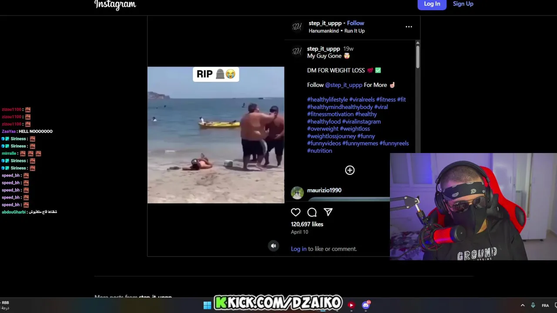Open the #fitness hashtag
This screenshot has height=313, width=557.
(x=386, y=100)
